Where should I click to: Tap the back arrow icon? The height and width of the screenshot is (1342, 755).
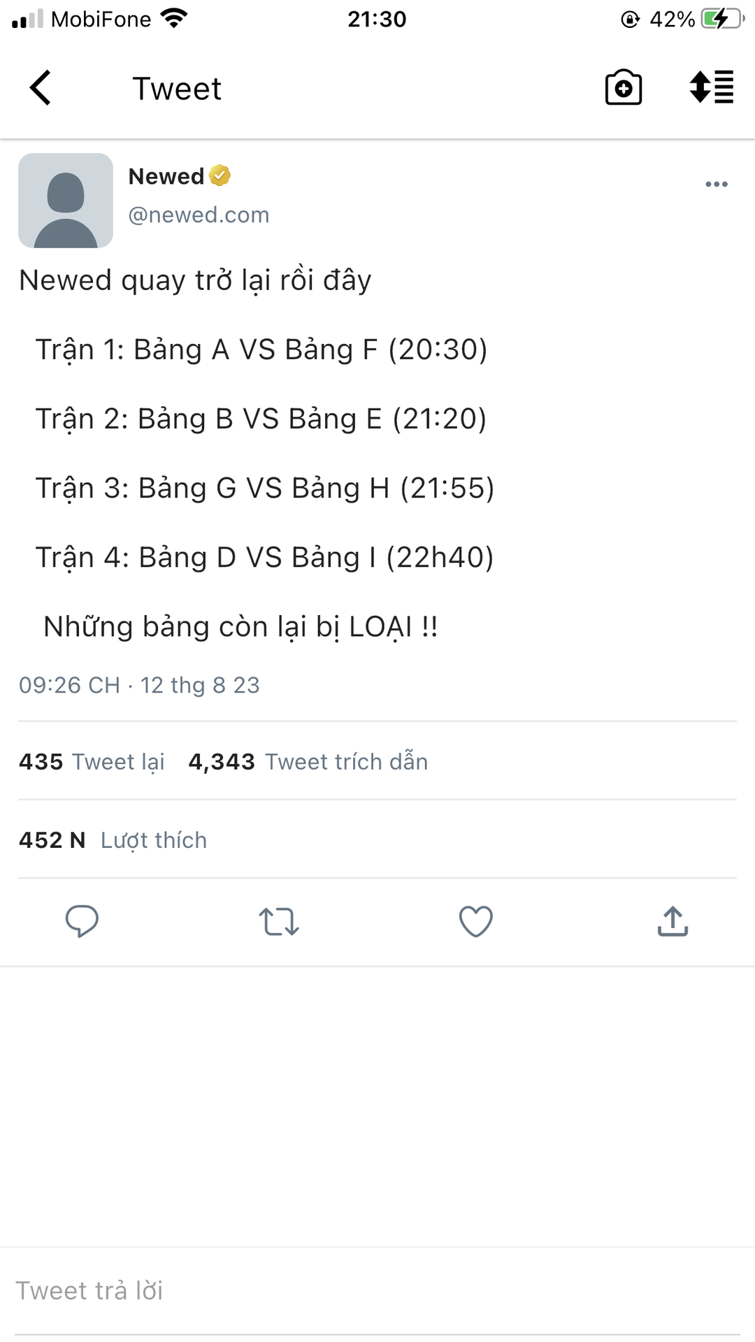coord(41,88)
